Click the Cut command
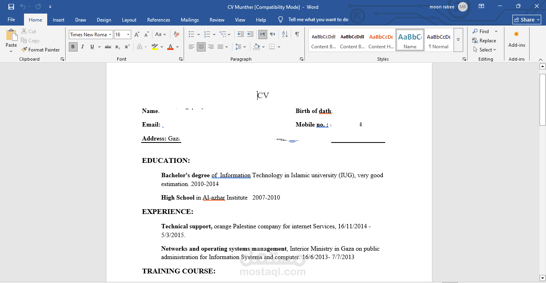Screen dimensions: 546x283 coord(29,31)
